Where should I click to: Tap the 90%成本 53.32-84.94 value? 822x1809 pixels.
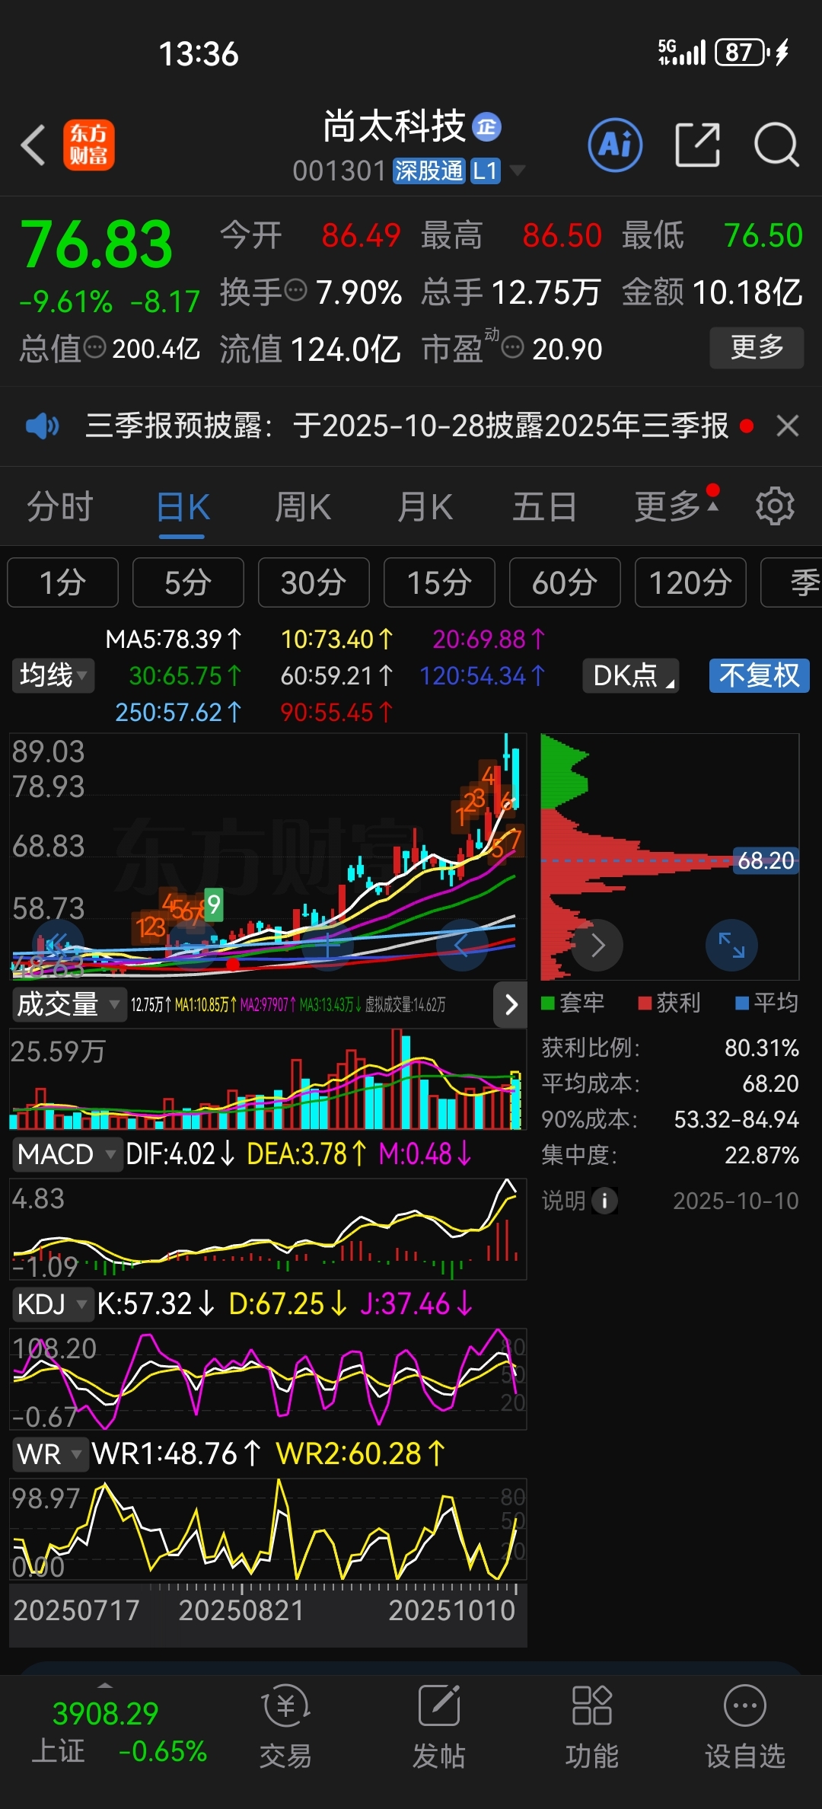coord(736,1119)
